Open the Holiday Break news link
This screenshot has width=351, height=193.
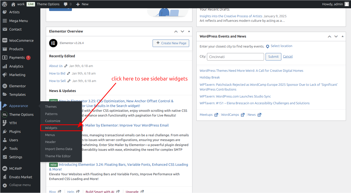click(x=210, y=77)
